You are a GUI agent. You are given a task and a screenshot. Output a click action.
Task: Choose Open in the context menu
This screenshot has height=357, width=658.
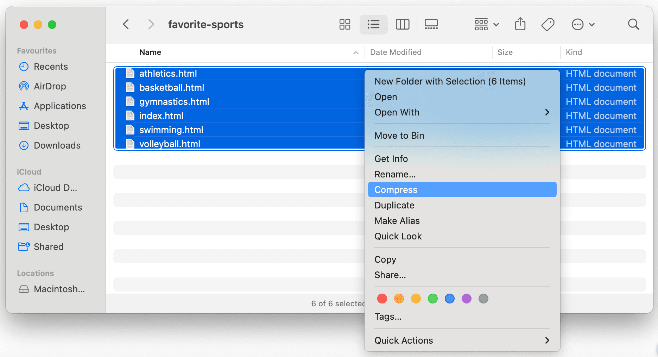[x=462, y=97]
